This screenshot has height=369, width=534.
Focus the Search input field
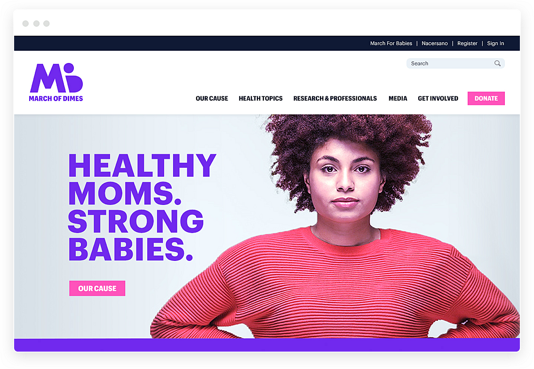tap(455, 63)
